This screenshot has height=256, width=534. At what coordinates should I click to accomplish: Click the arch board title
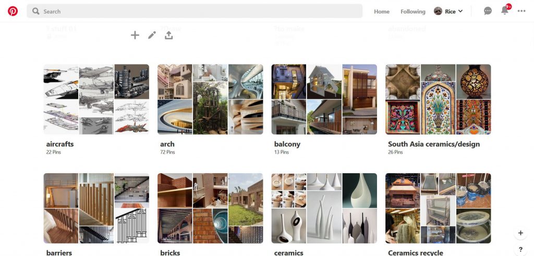(167, 144)
